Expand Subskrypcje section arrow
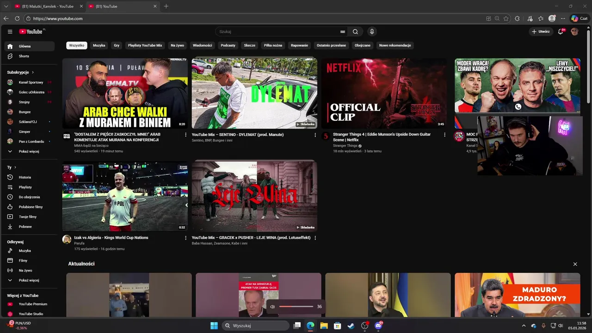Viewport: 592px width, 333px height. pos(33,72)
